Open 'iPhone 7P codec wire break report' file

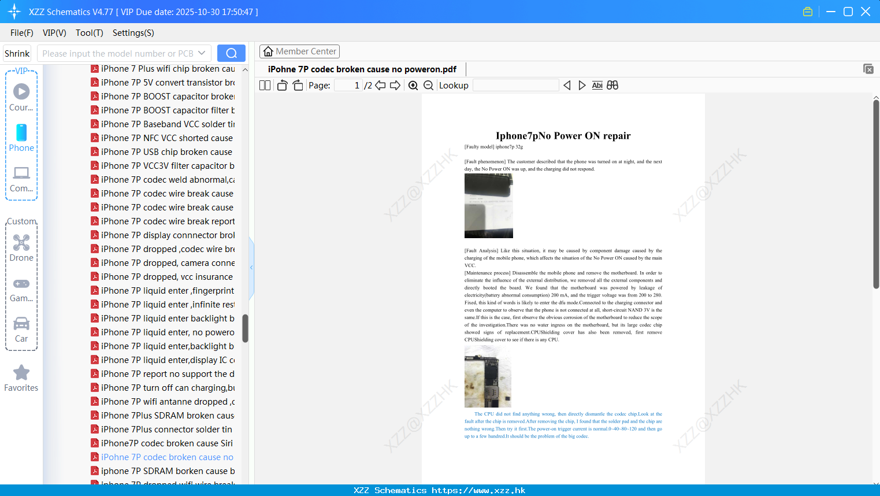tap(163, 221)
